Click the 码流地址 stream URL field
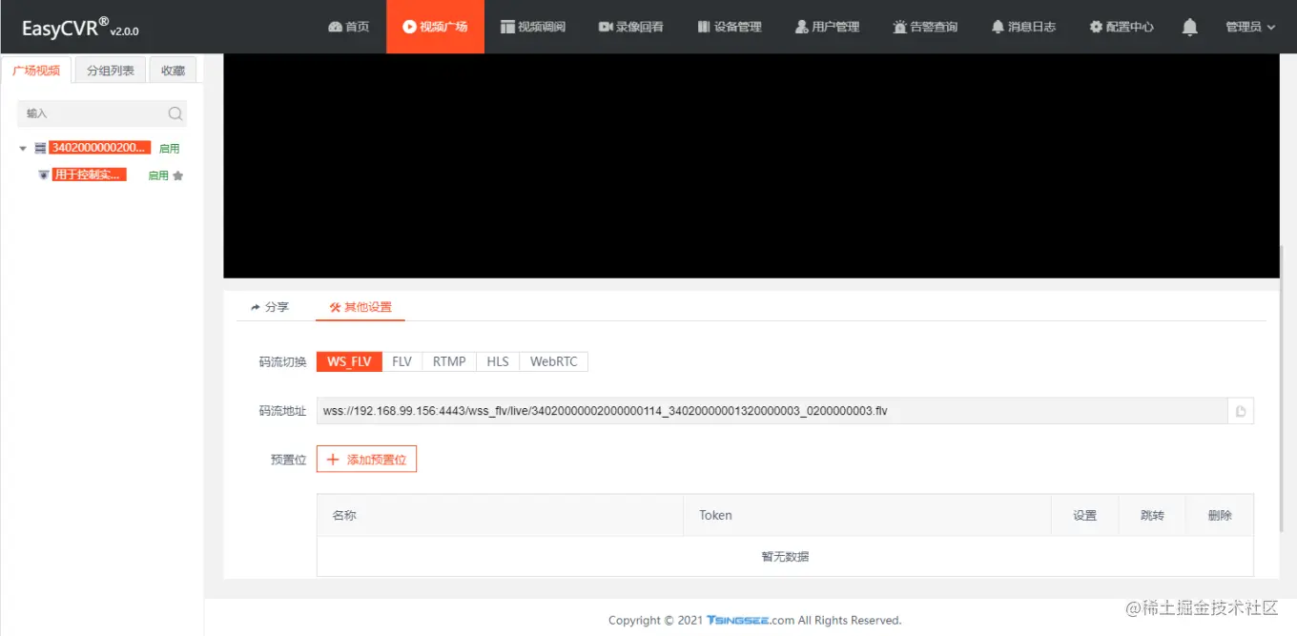 (x=772, y=411)
